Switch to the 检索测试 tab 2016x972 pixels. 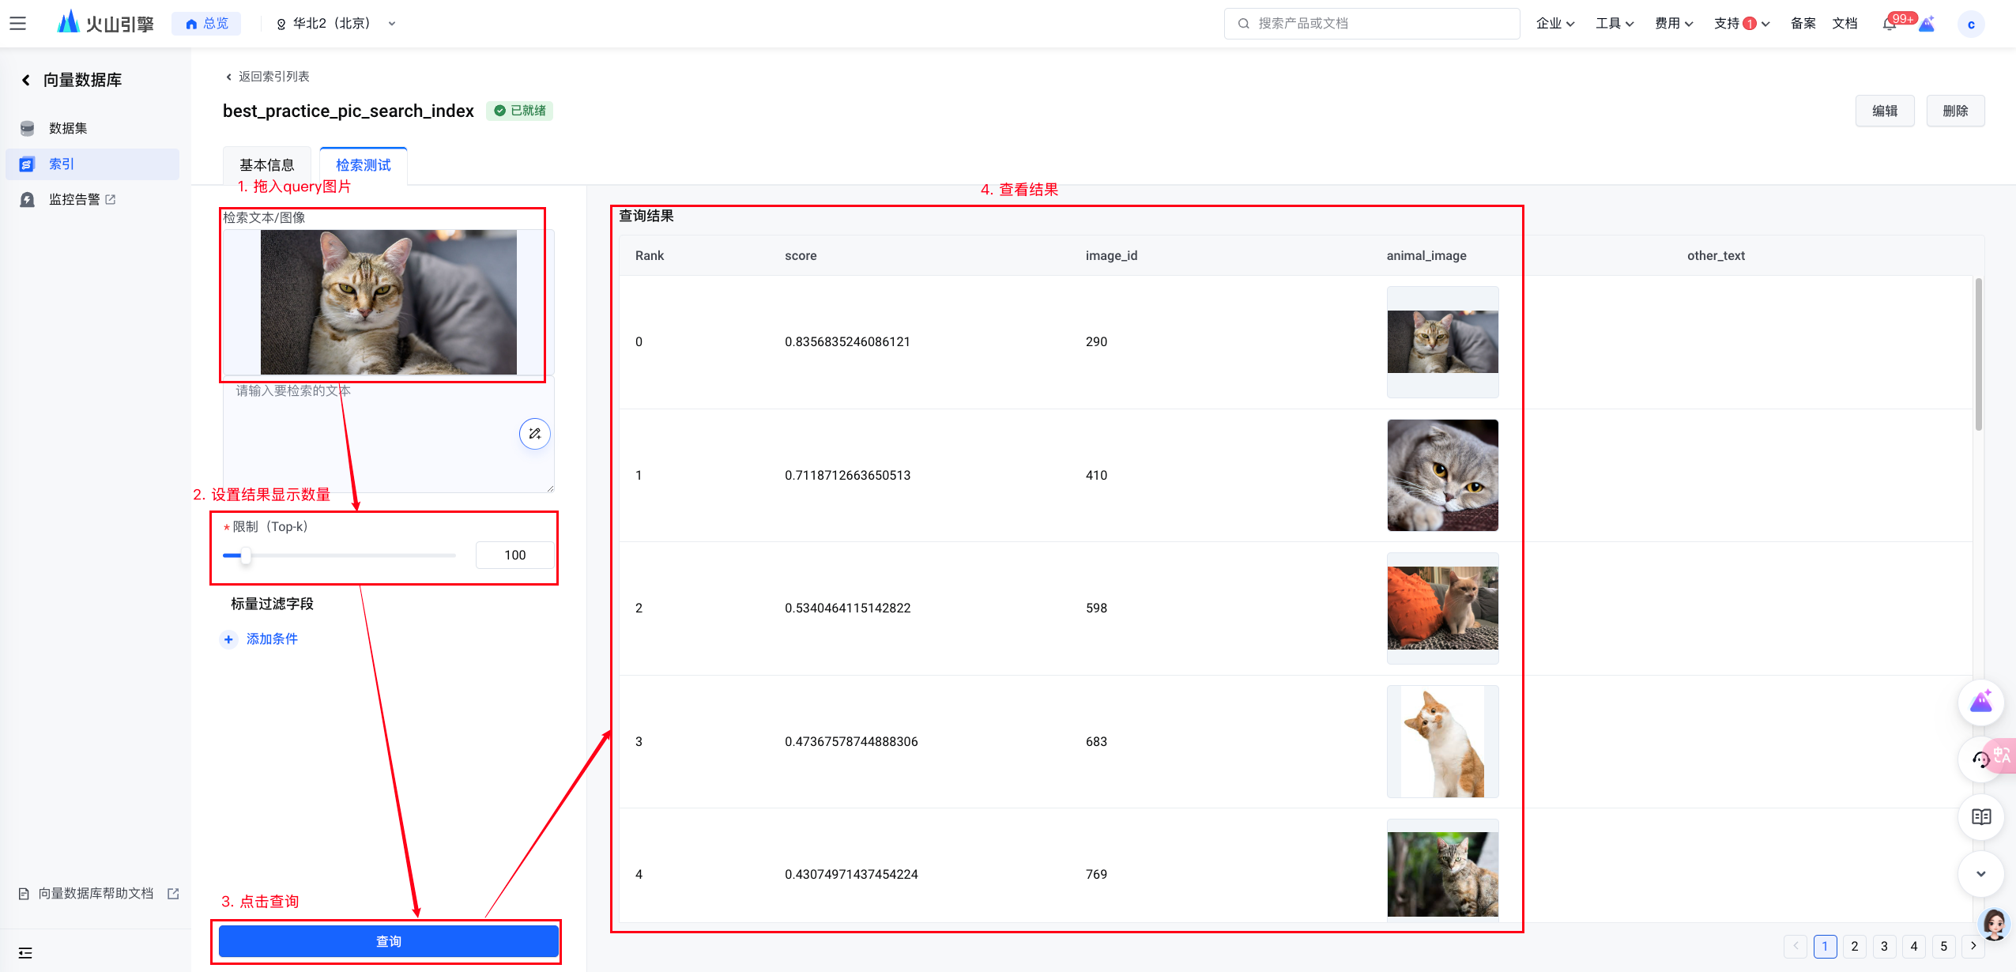click(364, 165)
